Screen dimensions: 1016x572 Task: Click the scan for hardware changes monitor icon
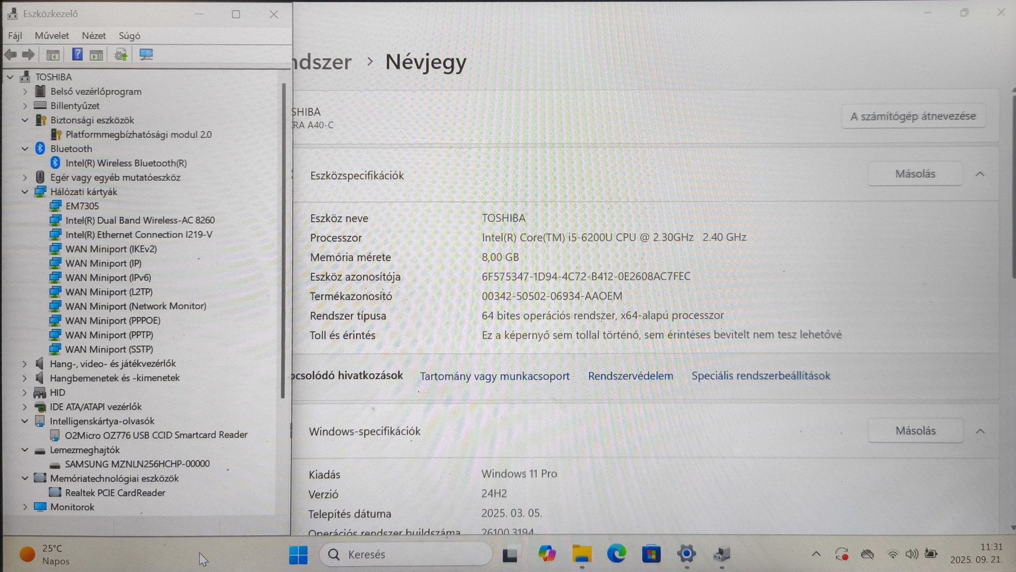(146, 54)
